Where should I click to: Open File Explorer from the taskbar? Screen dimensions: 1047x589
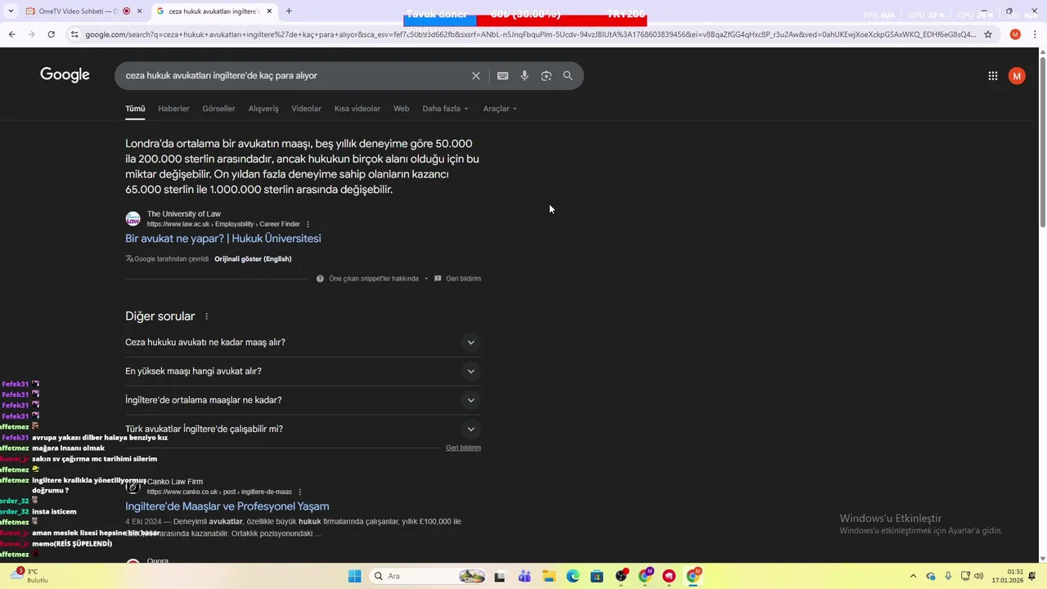(549, 576)
